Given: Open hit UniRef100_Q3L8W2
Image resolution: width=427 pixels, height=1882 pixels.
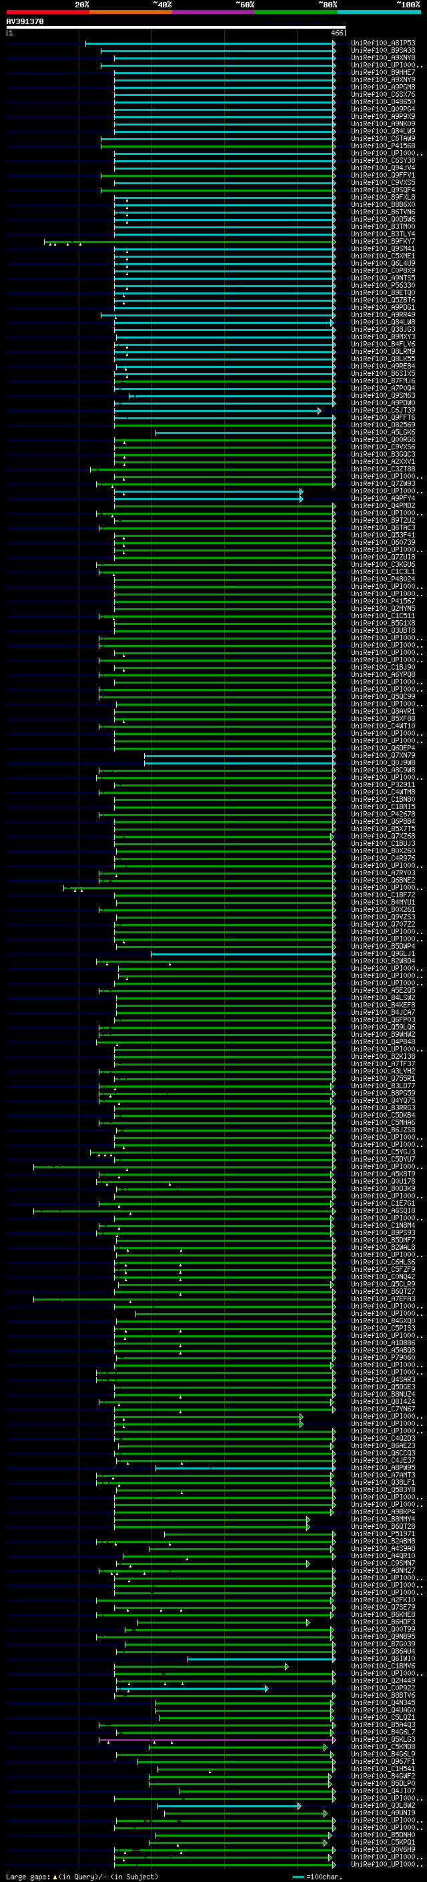Looking at the screenshot, I should pyautogui.click(x=383, y=1805).
